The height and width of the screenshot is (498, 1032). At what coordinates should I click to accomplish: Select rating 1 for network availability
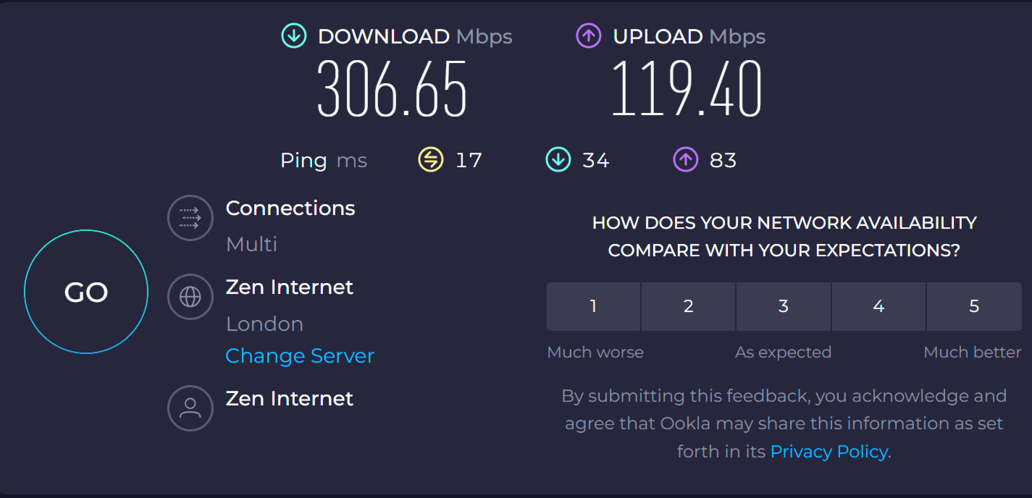(x=593, y=306)
